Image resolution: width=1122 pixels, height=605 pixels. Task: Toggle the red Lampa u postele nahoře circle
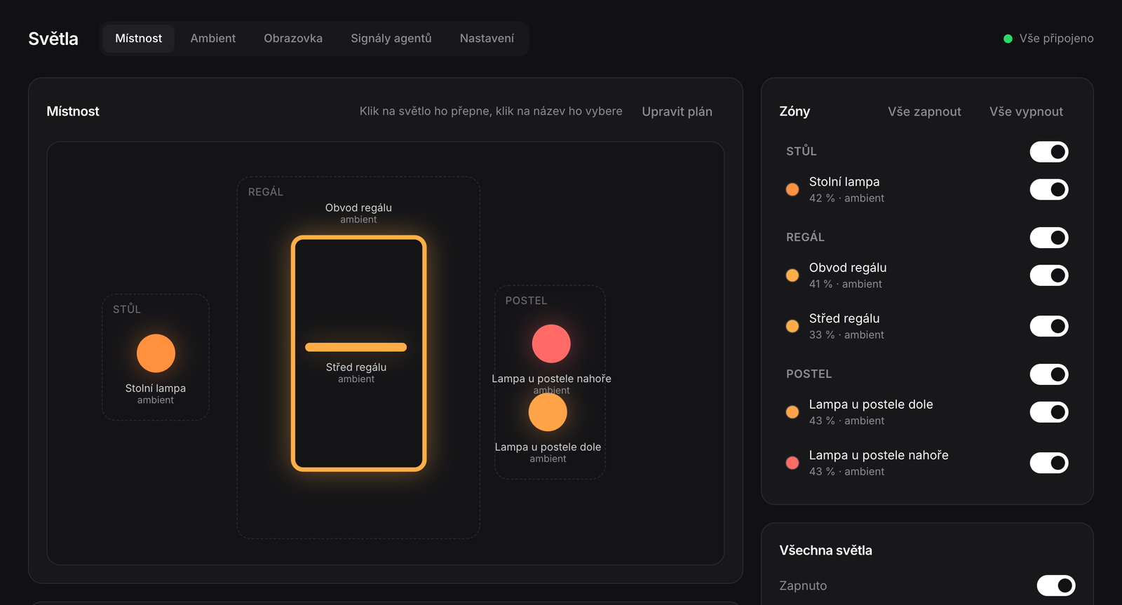pyautogui.click(x=551, y=344)
